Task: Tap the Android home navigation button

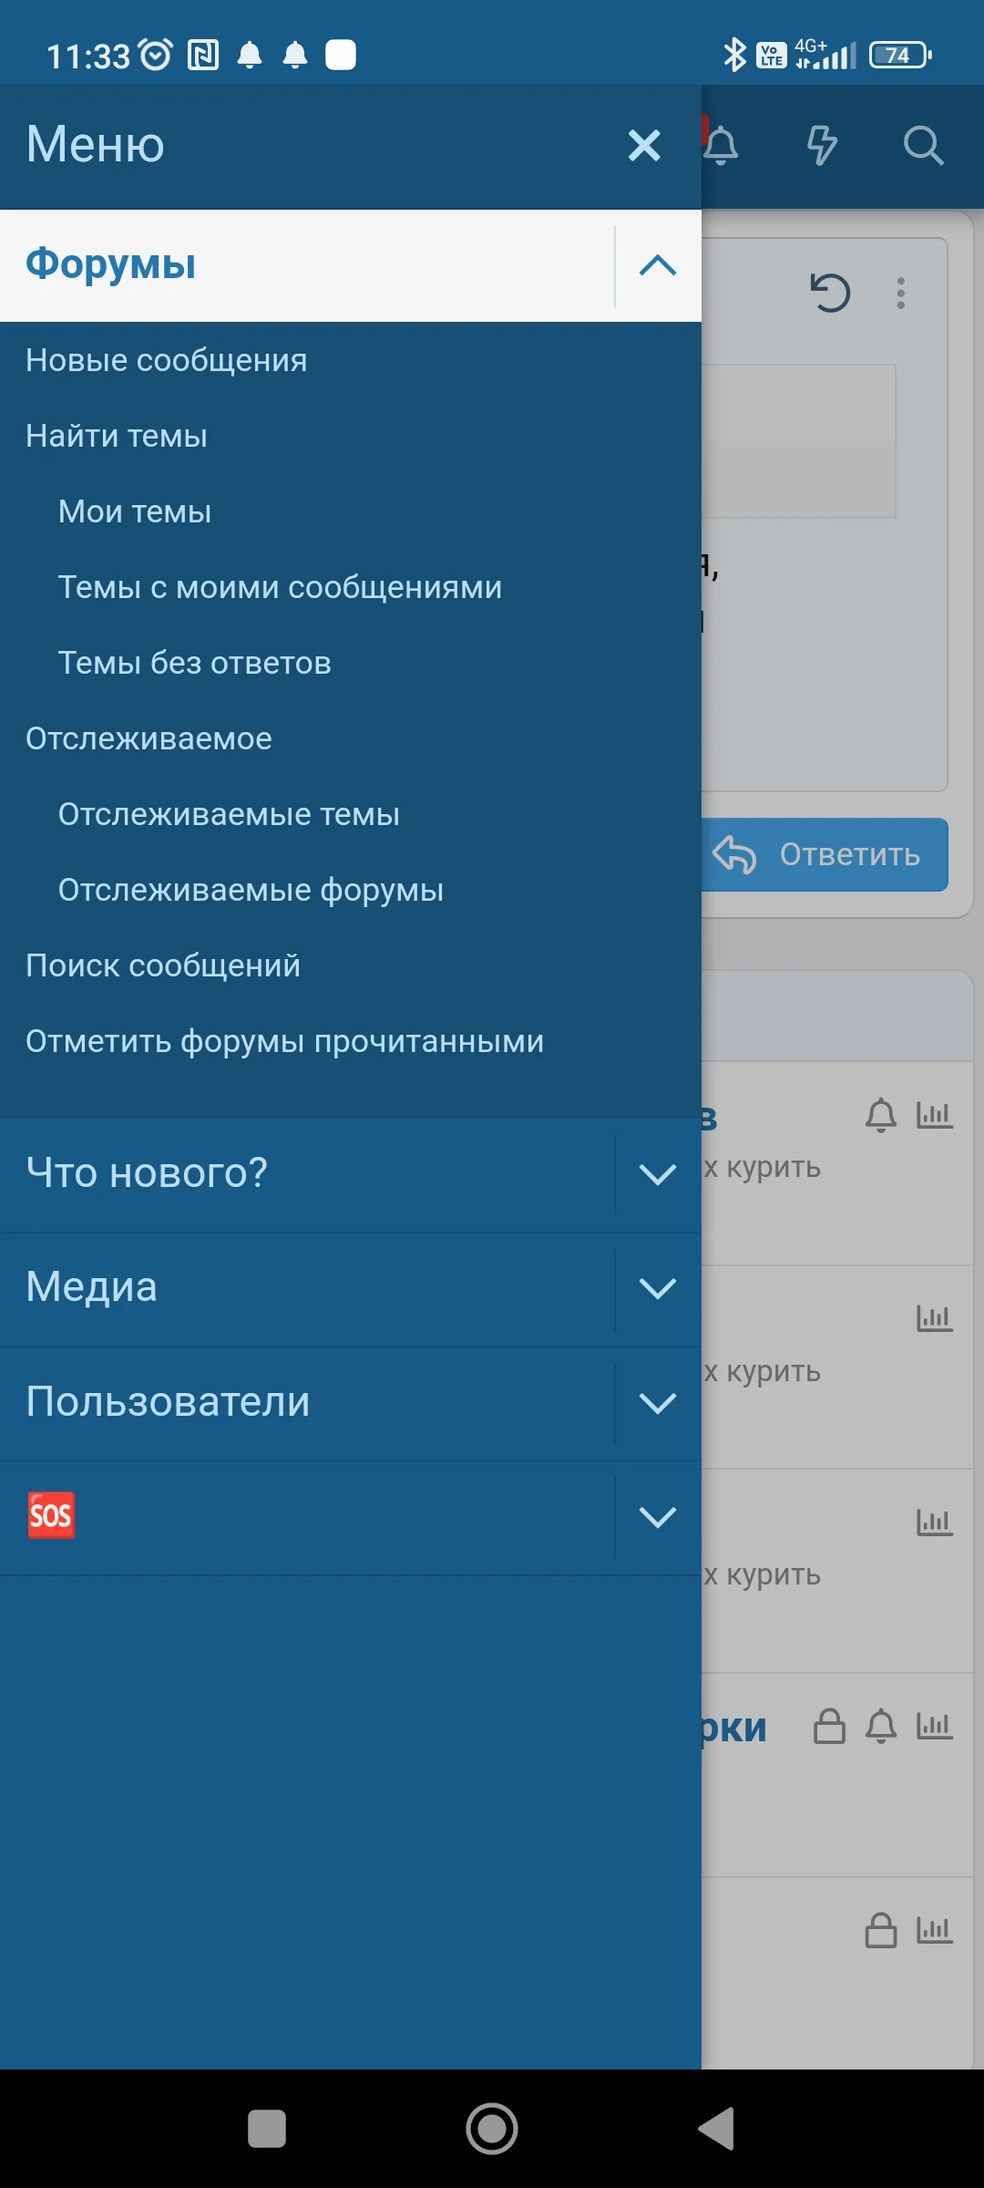Action: pyautogui.click(x=492, y=2129)
